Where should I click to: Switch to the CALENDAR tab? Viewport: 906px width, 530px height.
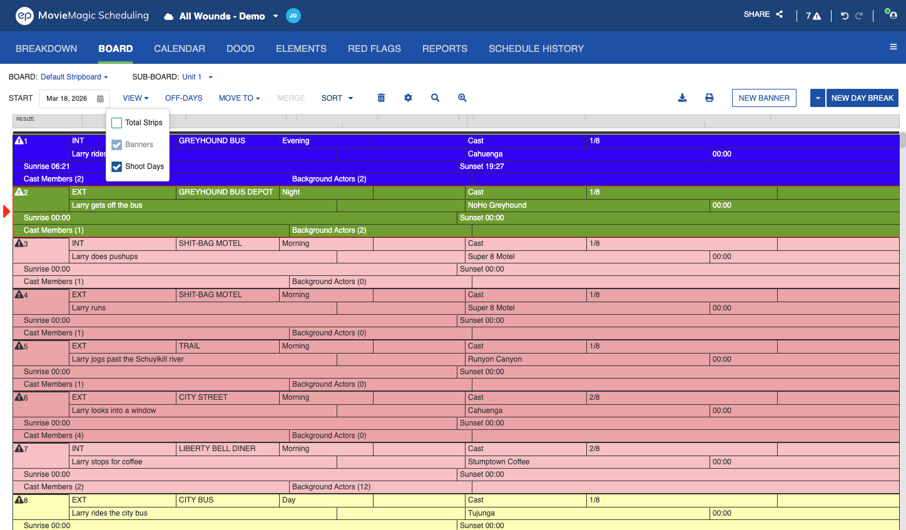tap(180, 48)
